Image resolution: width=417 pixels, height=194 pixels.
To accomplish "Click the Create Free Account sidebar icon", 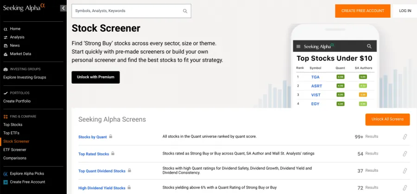I will (5, 182).
